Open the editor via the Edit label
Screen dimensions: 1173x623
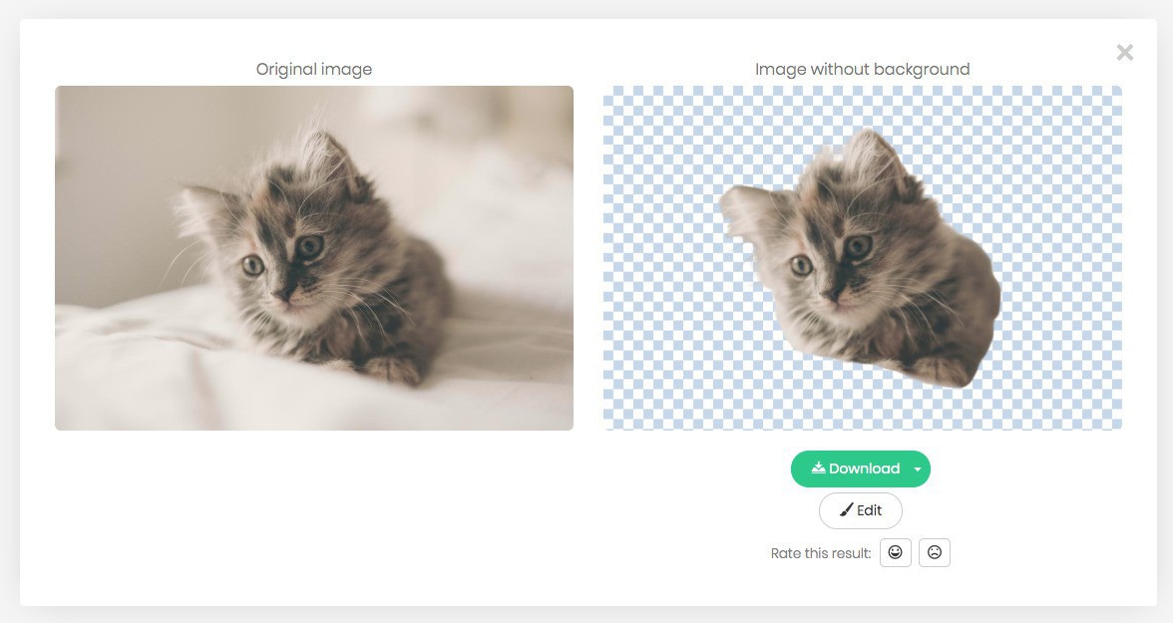[870, 510]
